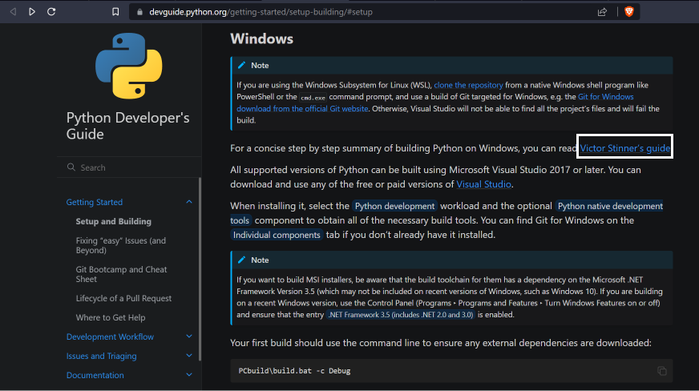The width and height of the screenshot is (699, 391).
Task: Open Where to Get Help page
Action: click(x=111, y=317)
